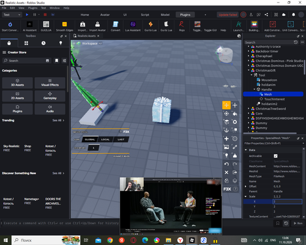
Task: Launch the Rojo plugin
Action: pyautogui.click(x=182, y=26)
